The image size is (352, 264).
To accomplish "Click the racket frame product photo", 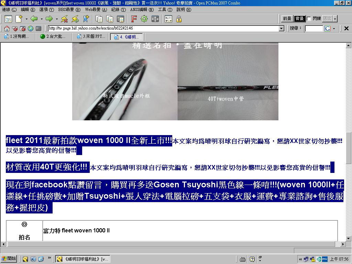I will click(125, 81).
